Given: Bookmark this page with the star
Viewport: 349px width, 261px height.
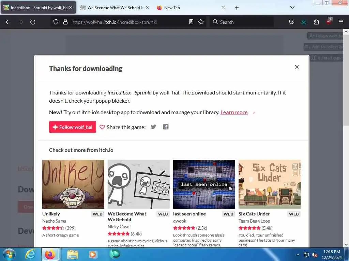Looking at the screenshot, I should coord(201,22).
